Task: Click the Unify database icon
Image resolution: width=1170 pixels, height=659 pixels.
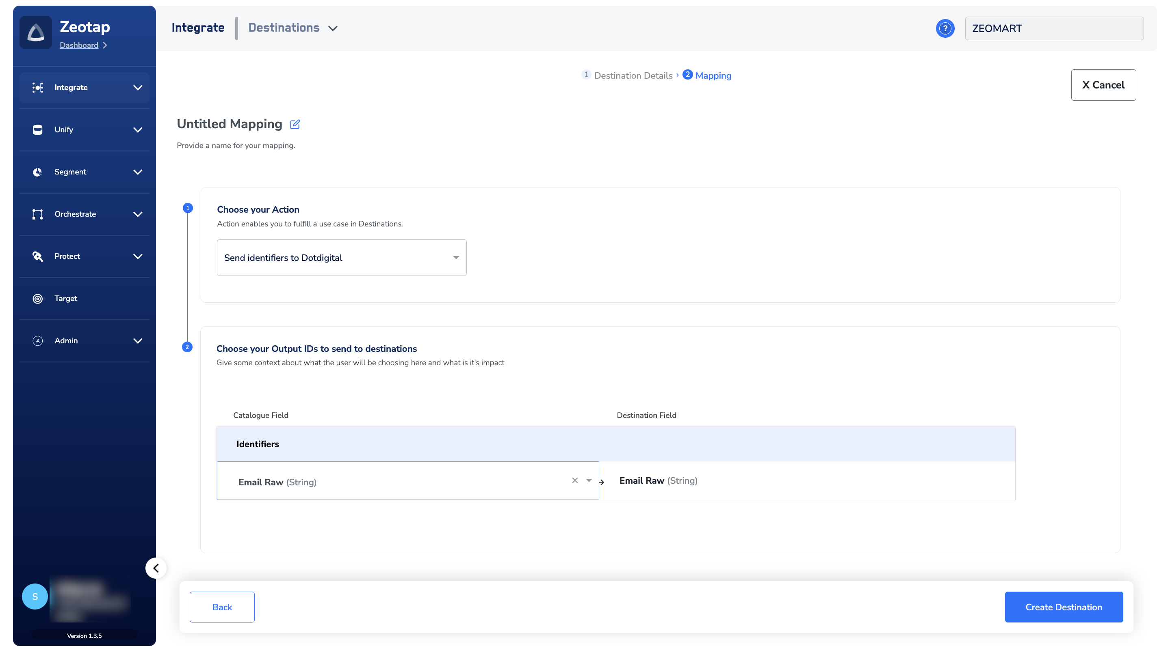Action: pos(38,130)
